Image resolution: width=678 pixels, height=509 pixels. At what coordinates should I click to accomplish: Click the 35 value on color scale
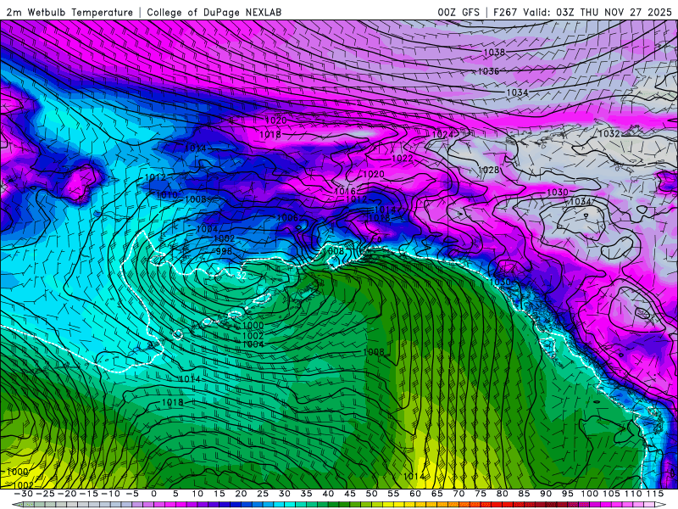coord(306,494)
